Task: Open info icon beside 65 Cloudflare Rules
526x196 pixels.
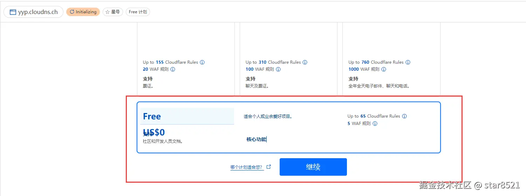Action: point(404,116)
